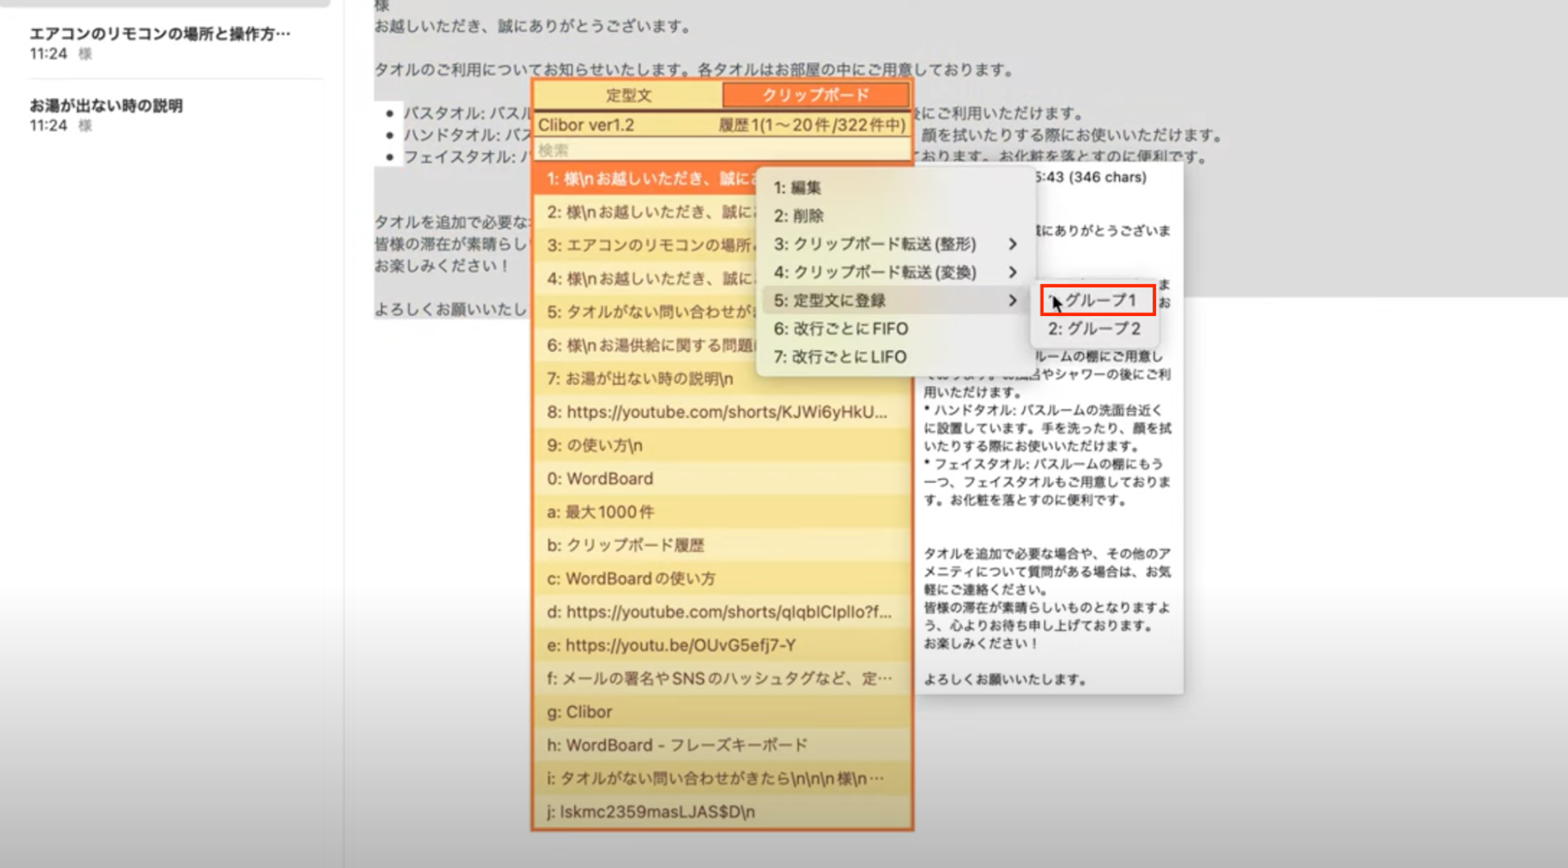Image resolution: width=1568 pixels, height=868 pixels.
Task: Expand クリップボード転送(変換) submenu arrow
Action: (1013, 272)
